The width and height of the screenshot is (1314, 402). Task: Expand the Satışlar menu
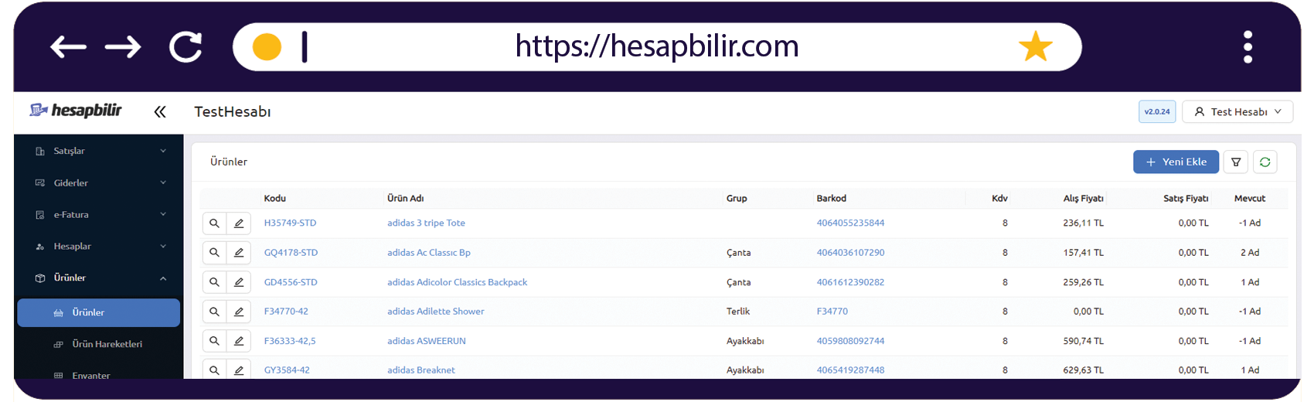point(99,151)
